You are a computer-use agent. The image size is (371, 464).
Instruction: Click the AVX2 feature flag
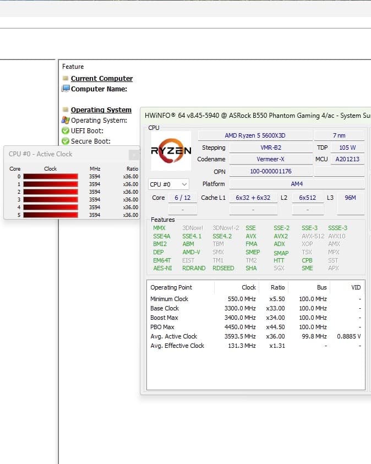tap(281, 236)
